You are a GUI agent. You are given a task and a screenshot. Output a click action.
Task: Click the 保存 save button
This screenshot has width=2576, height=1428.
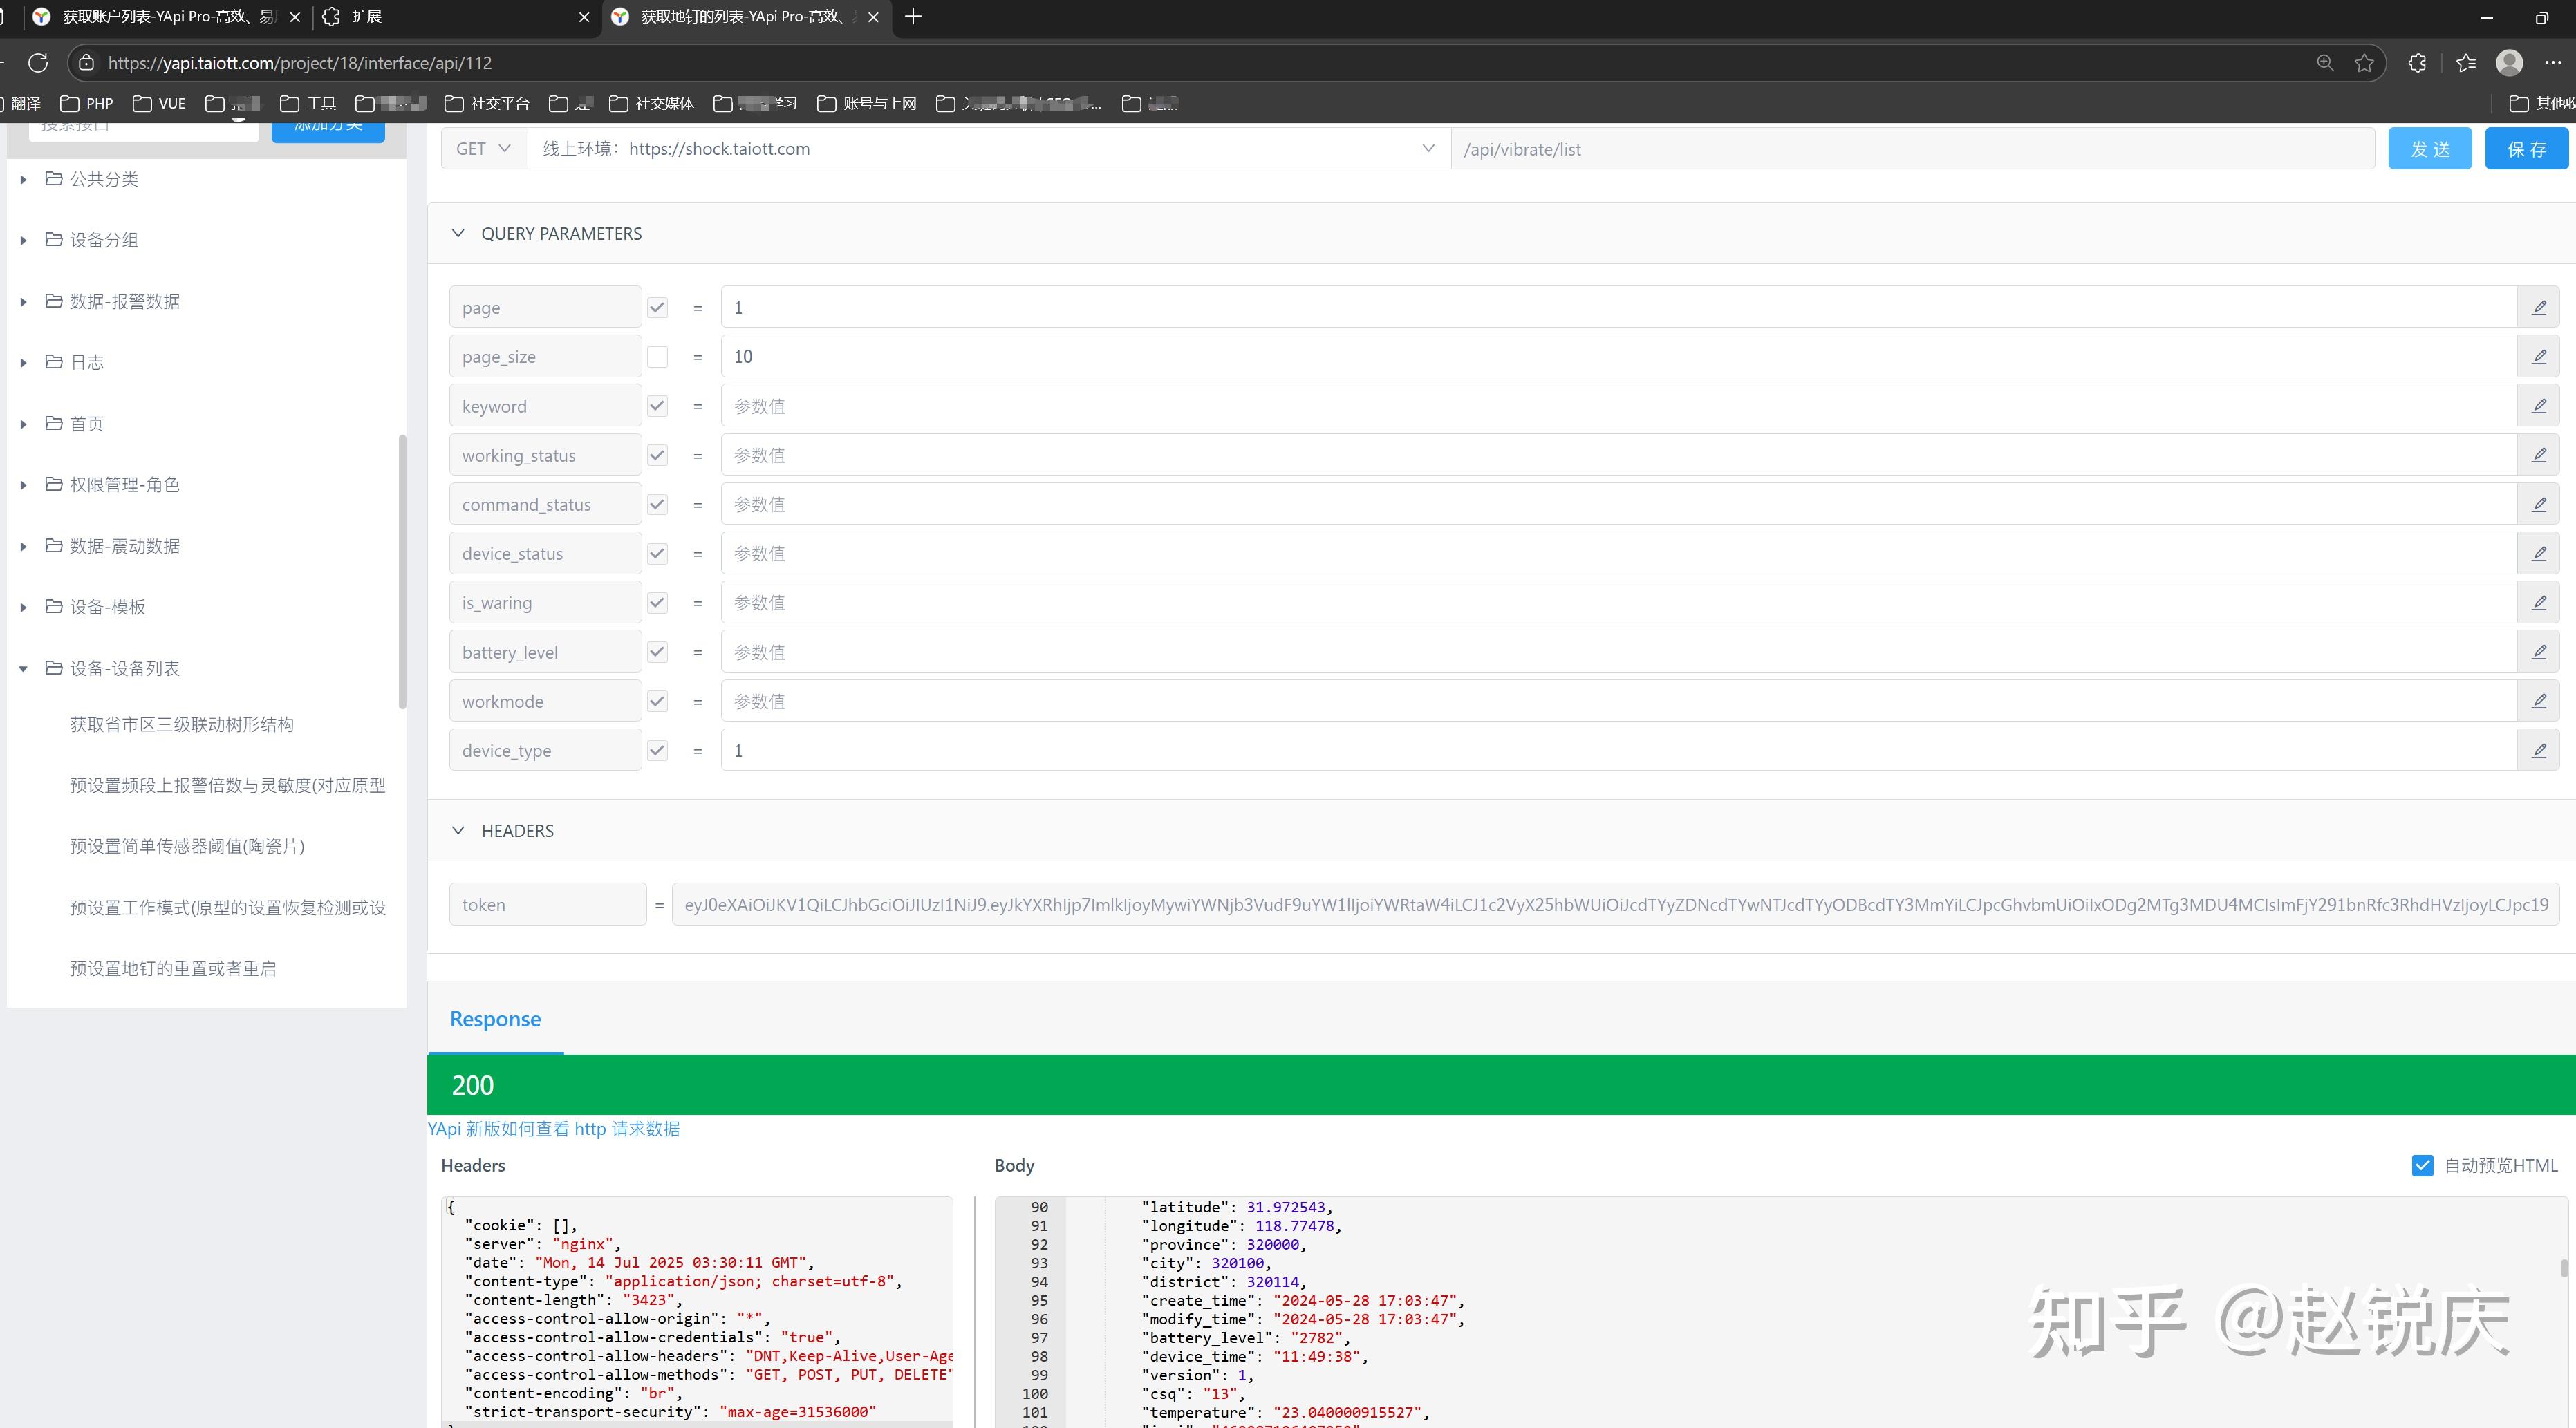pyautogui.click(x=2526, y=149)
